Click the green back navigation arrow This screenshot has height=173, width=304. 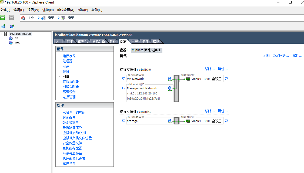click(3, 18)
